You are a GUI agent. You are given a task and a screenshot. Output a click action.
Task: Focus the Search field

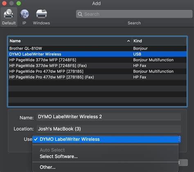click(x=134, y=14)
